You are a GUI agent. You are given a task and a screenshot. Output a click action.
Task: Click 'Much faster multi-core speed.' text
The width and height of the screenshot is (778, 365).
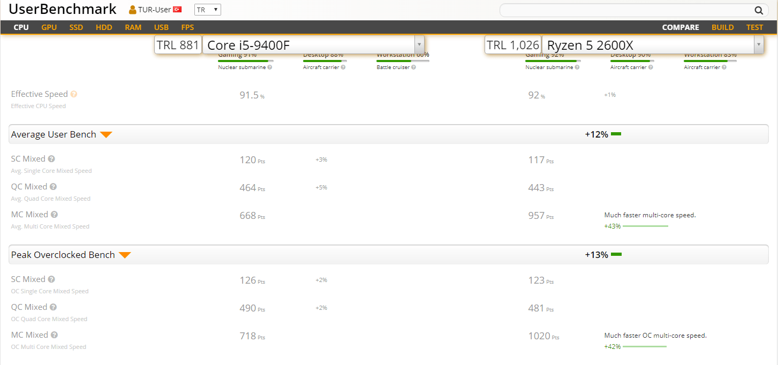tap(650, 215)
